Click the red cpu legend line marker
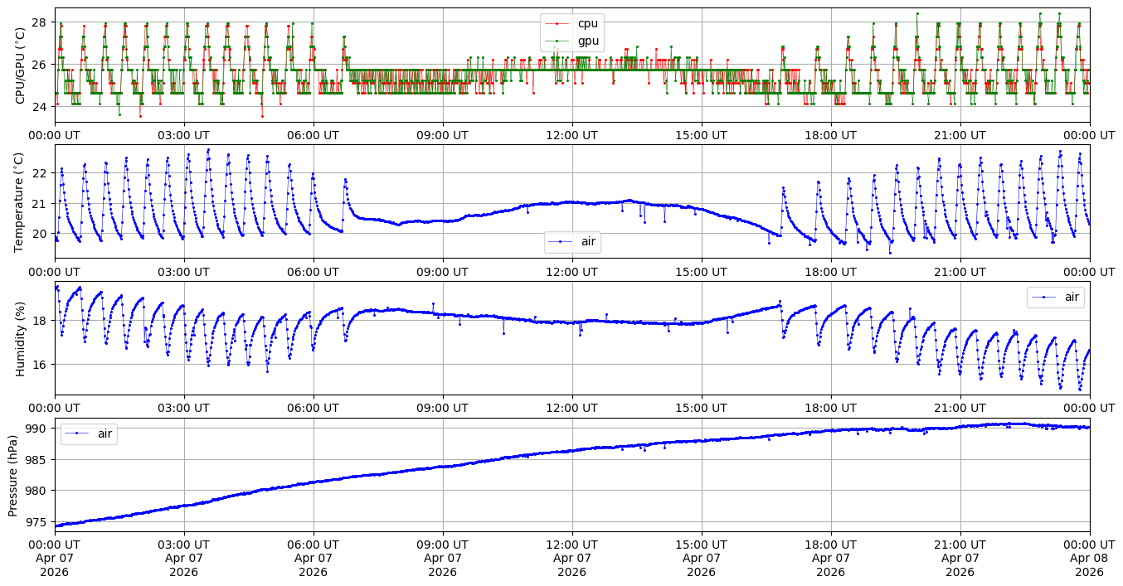The image size is (1123, 586). coord(558,23)
